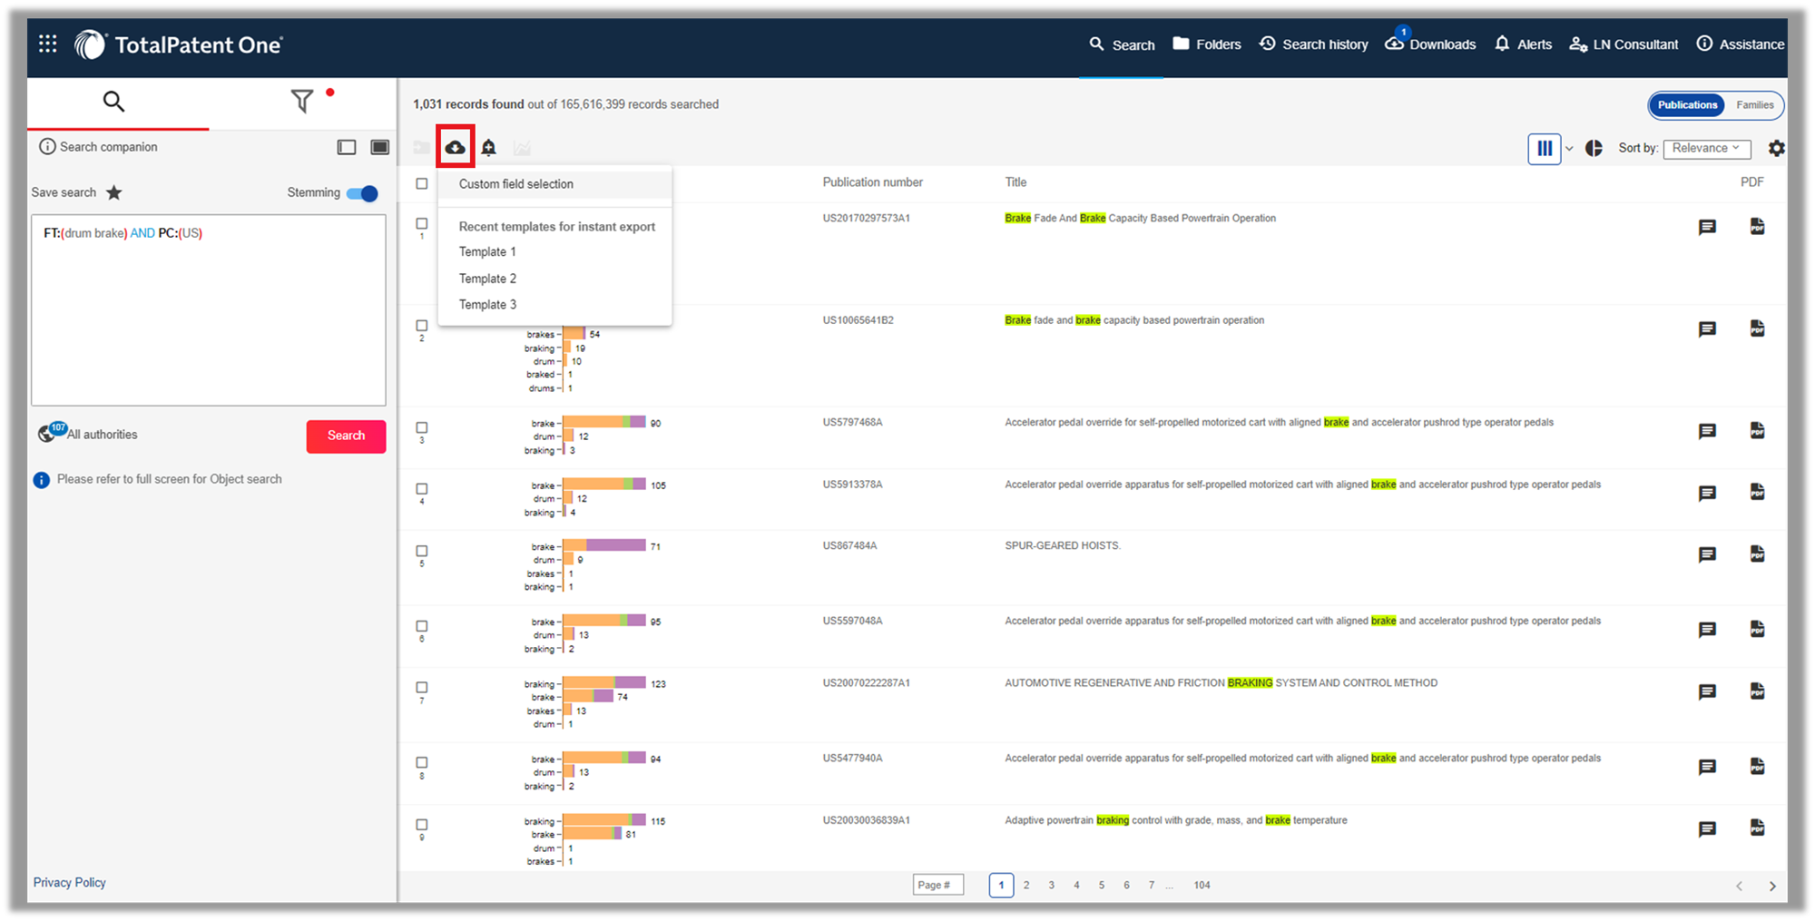
Task: Click the Search companion info icon
Action: coord(47,147)
